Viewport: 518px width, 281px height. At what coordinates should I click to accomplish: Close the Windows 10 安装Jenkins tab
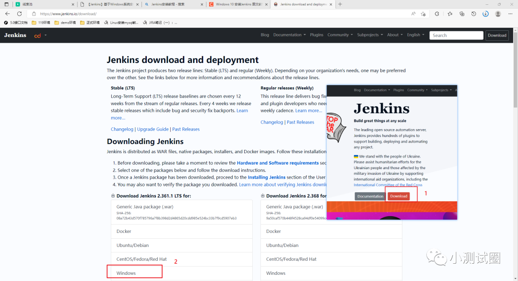(x=266, y=4)
